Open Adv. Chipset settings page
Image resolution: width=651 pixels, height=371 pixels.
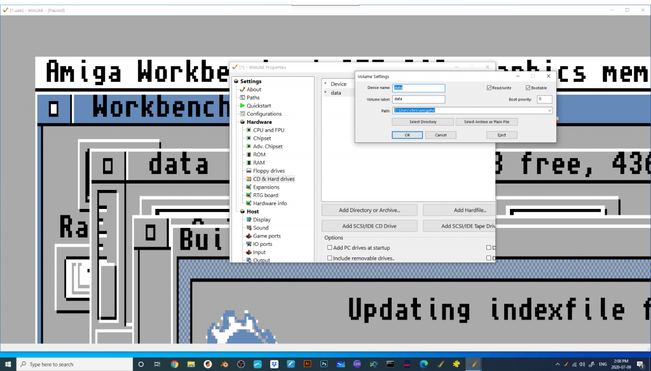coord(268,146)
